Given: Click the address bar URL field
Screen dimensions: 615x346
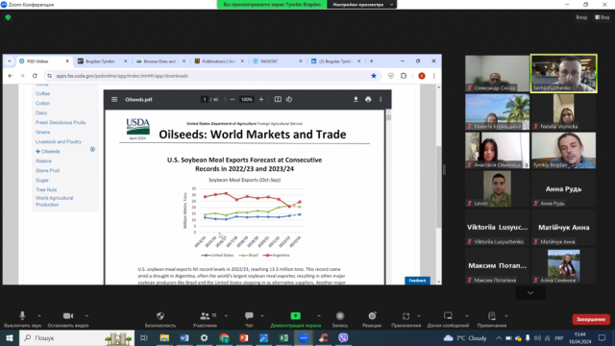Looking at the screenshot, I should pyautogui.click(x=211, y=76).
